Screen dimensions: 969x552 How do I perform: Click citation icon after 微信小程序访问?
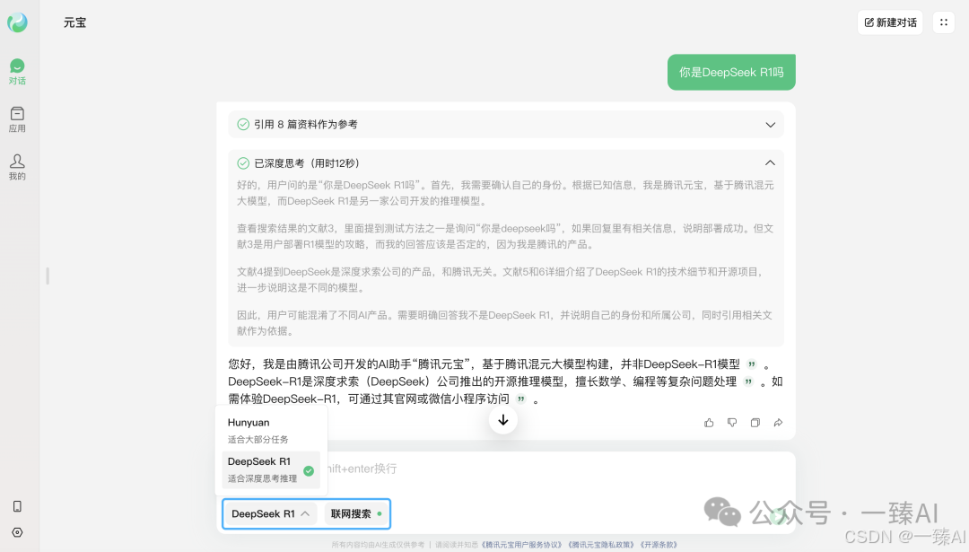point(521,399)
